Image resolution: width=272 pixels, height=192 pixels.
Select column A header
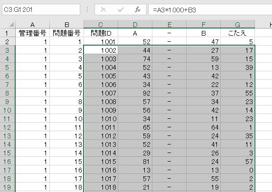pyautogui.click(x=32, y=25)
